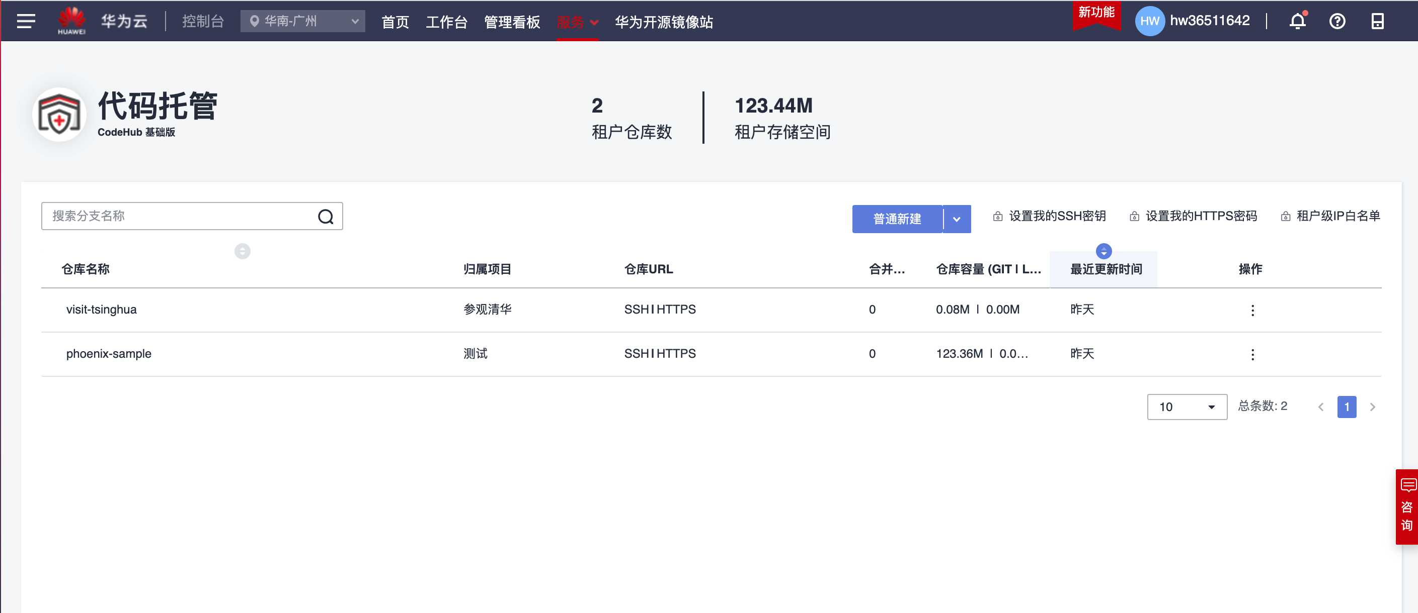Open 设置我的SSH密钥 link
Screen dimensions: 1418x613
point(1049,216)
